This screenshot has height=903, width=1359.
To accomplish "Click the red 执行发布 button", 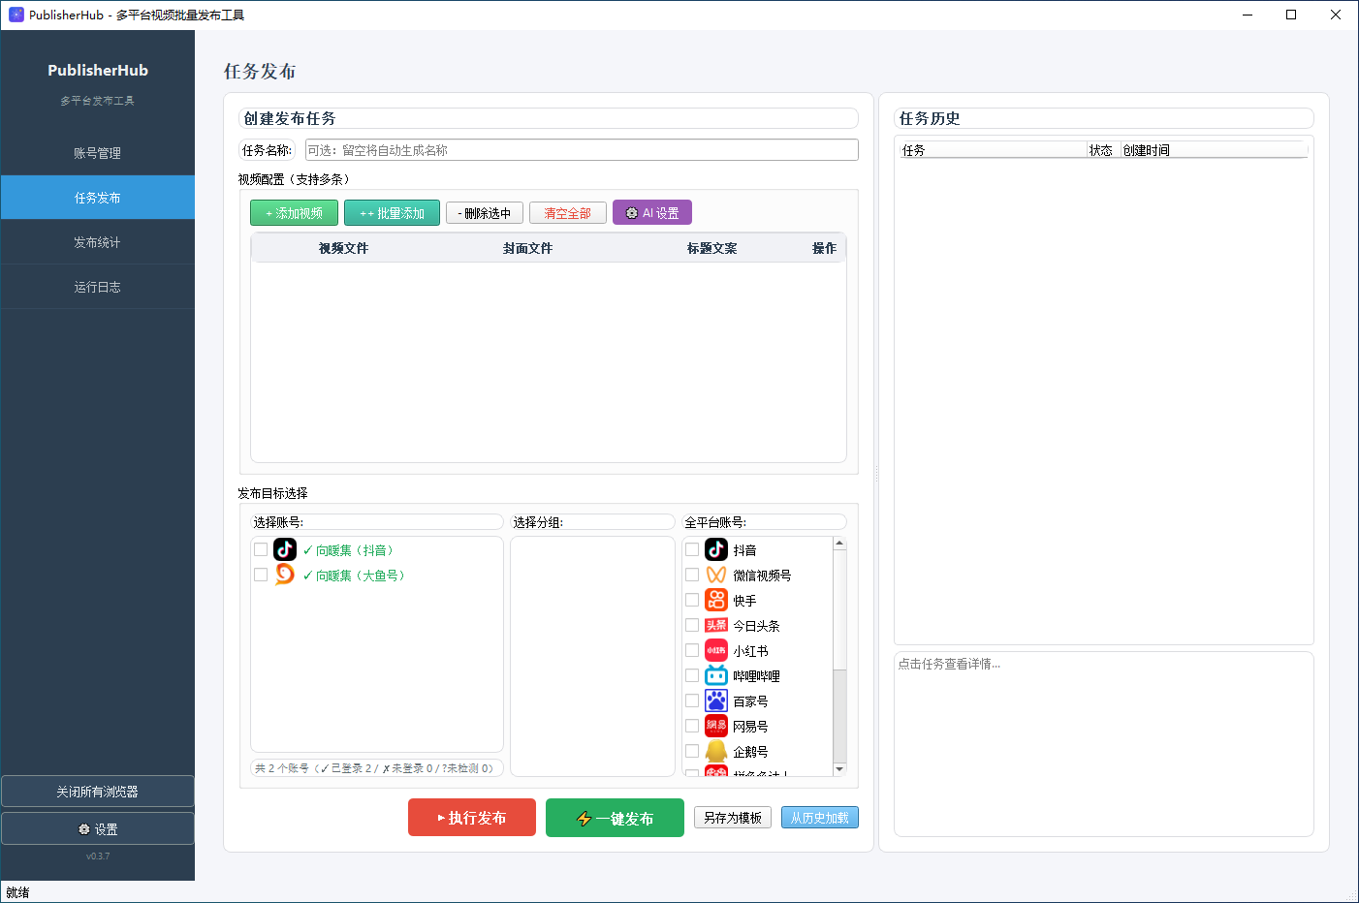I will 472,818.
